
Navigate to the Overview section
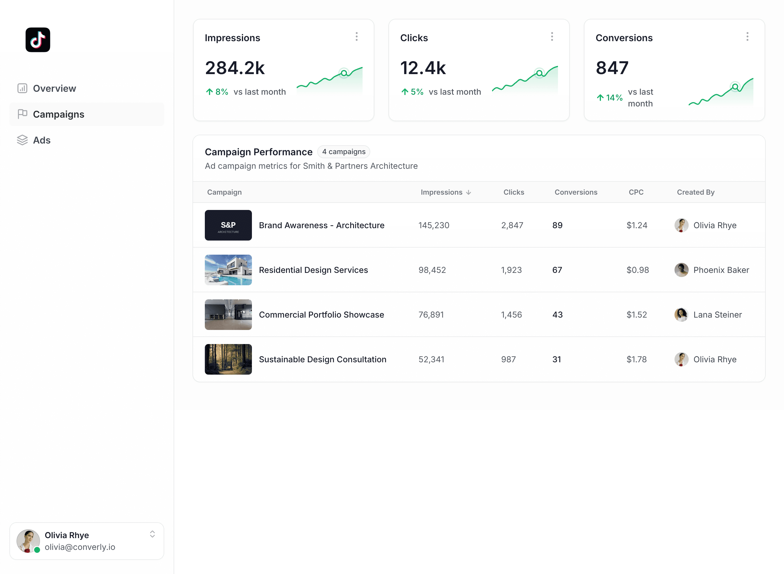(x=54, y=88)
